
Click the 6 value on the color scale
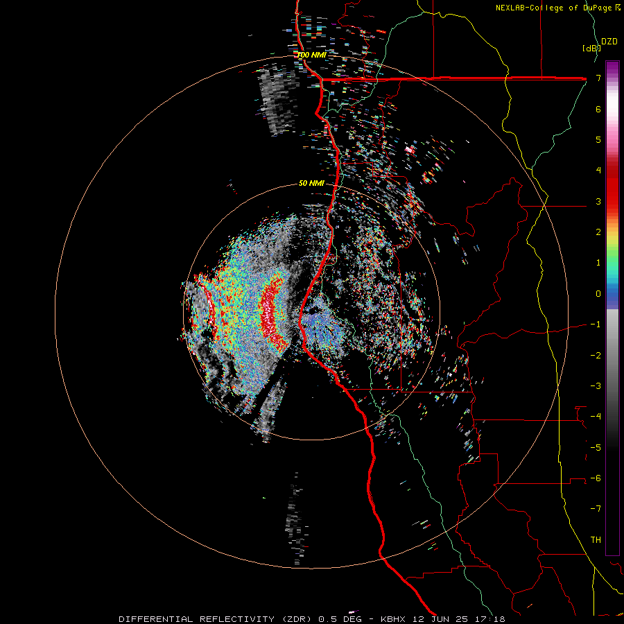(x=598, y=109)
